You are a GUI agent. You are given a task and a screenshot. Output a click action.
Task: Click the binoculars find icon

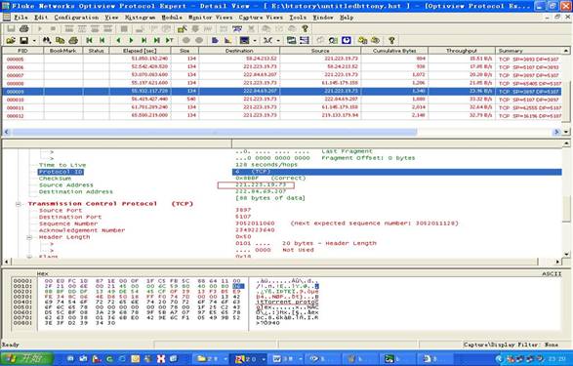[x=47, y=40]
